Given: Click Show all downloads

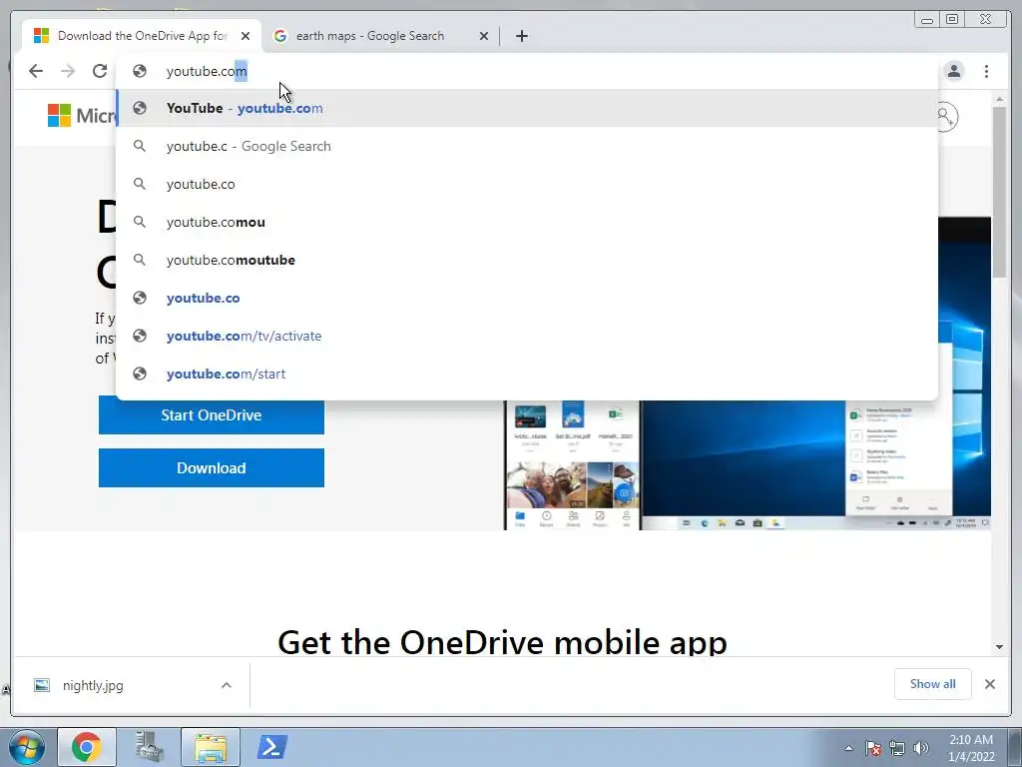Looking at the screenshot, I should 933,683.
